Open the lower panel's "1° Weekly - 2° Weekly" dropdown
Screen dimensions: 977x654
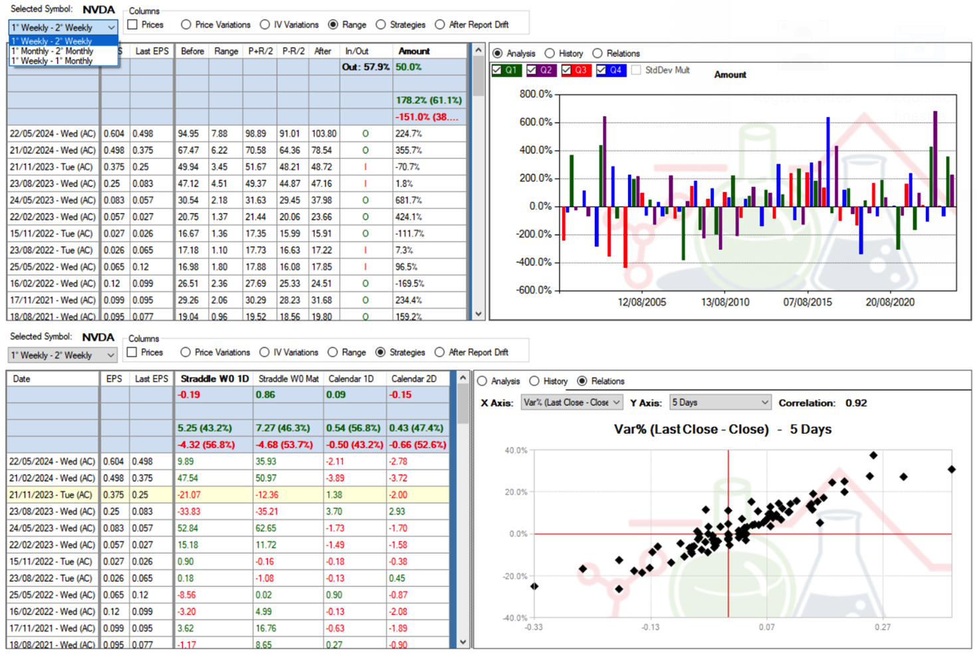tap(63, 355)
